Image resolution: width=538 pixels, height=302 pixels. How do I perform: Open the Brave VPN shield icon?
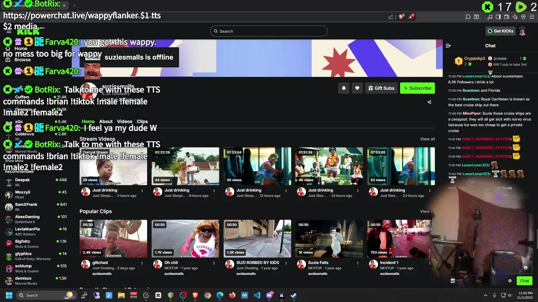[x=523, y=17]
